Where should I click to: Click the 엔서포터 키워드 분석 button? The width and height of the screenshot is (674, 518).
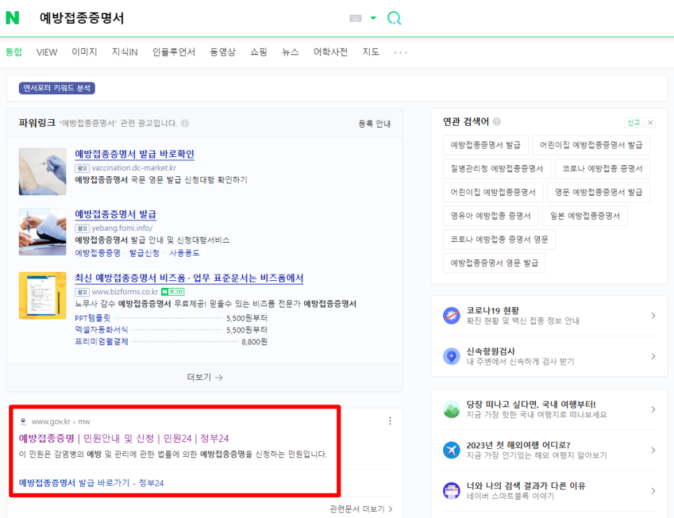(57, 88)
